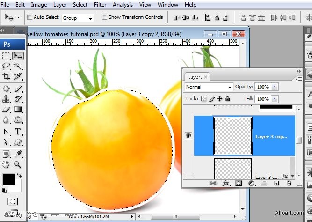Check Show Transform Controls
This screenshot has width=312, height=222.
click(104, 17)
